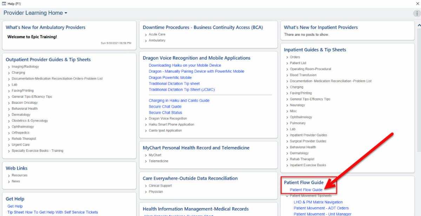Expand the Beacon Oncology tip sheets
This screenshot has width=421, height=216.
pyautogui.click(x=25, y=103)
